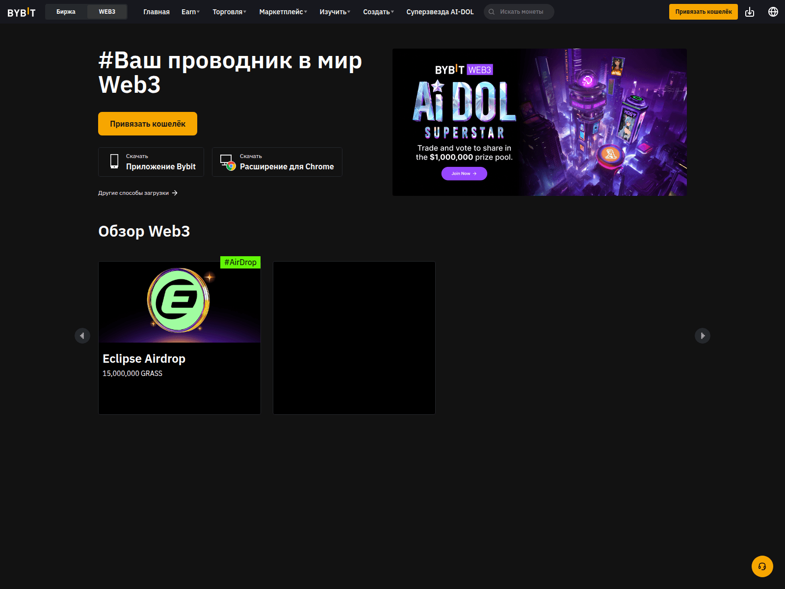Open the language globe icon

tap(773, 12)
